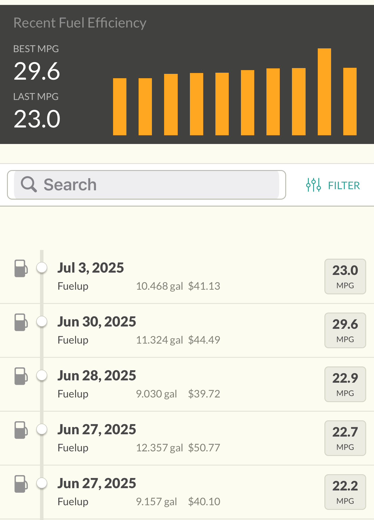Open the 23.0 MPG badge

point(345,277)
